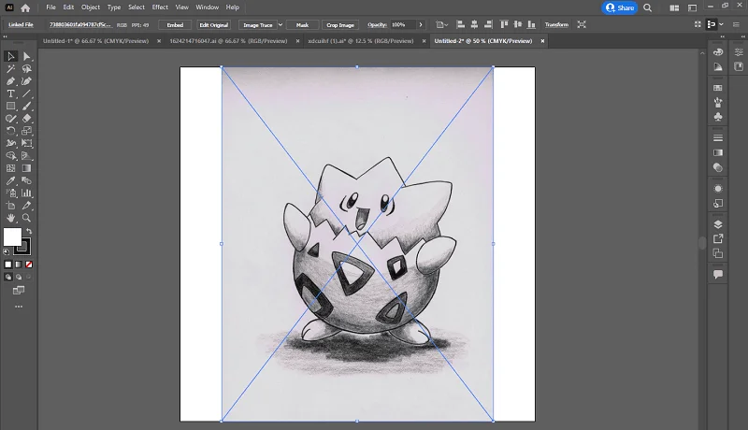This screenshot has width=748, height=430.
Task: Select the Artboard tool
Action: pyautogui.click(x=10, y=206)
